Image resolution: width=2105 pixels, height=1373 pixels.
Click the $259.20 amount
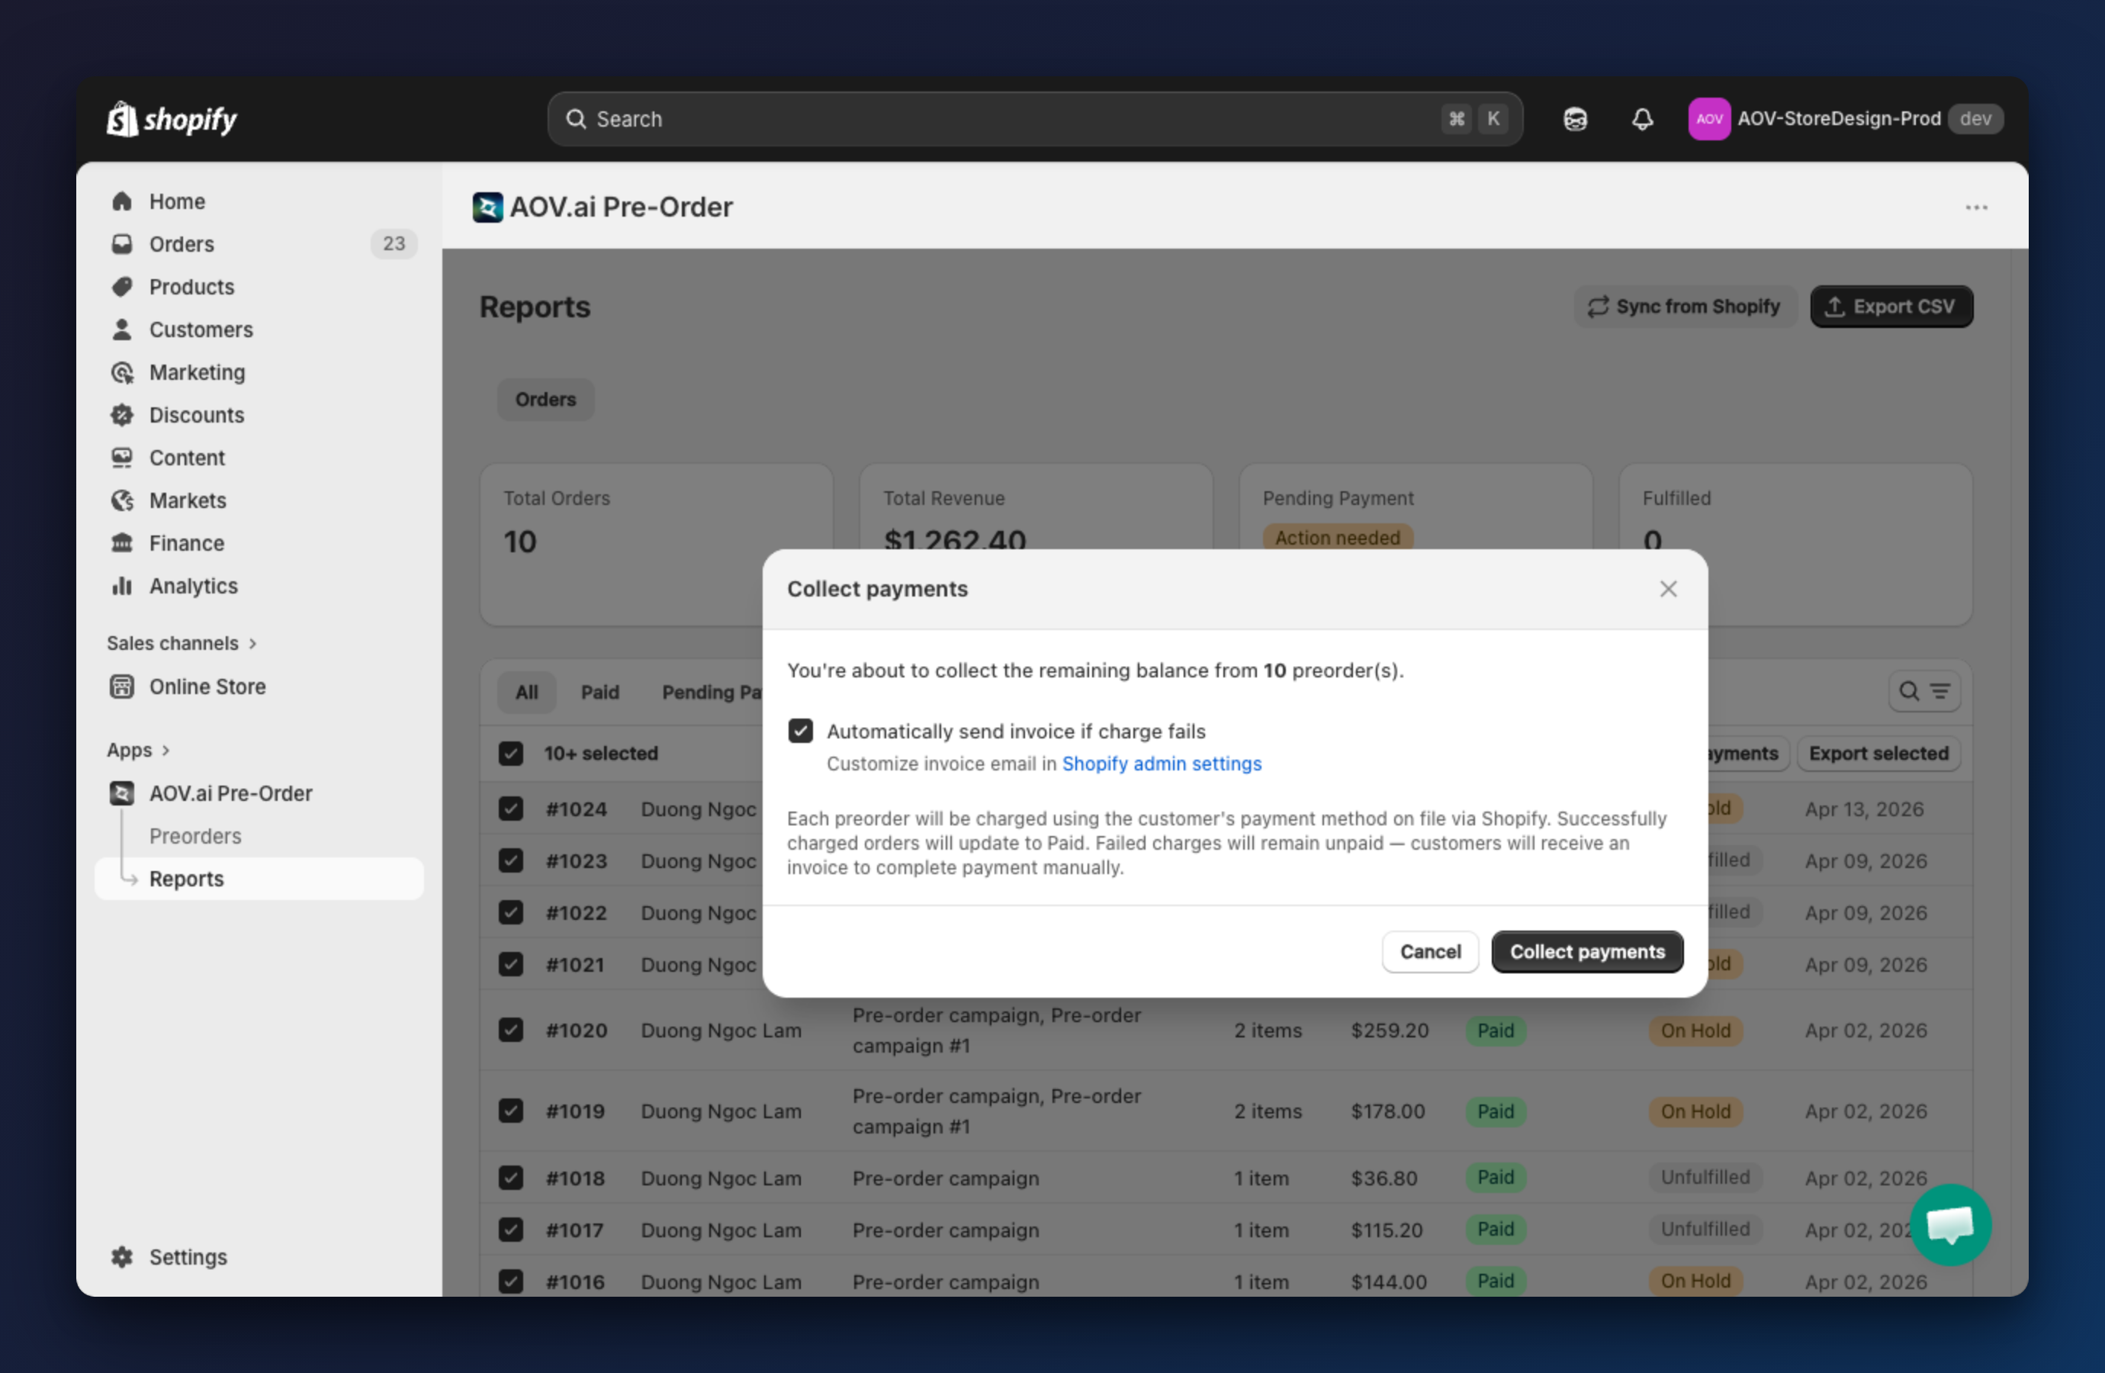point(1390,1031)
